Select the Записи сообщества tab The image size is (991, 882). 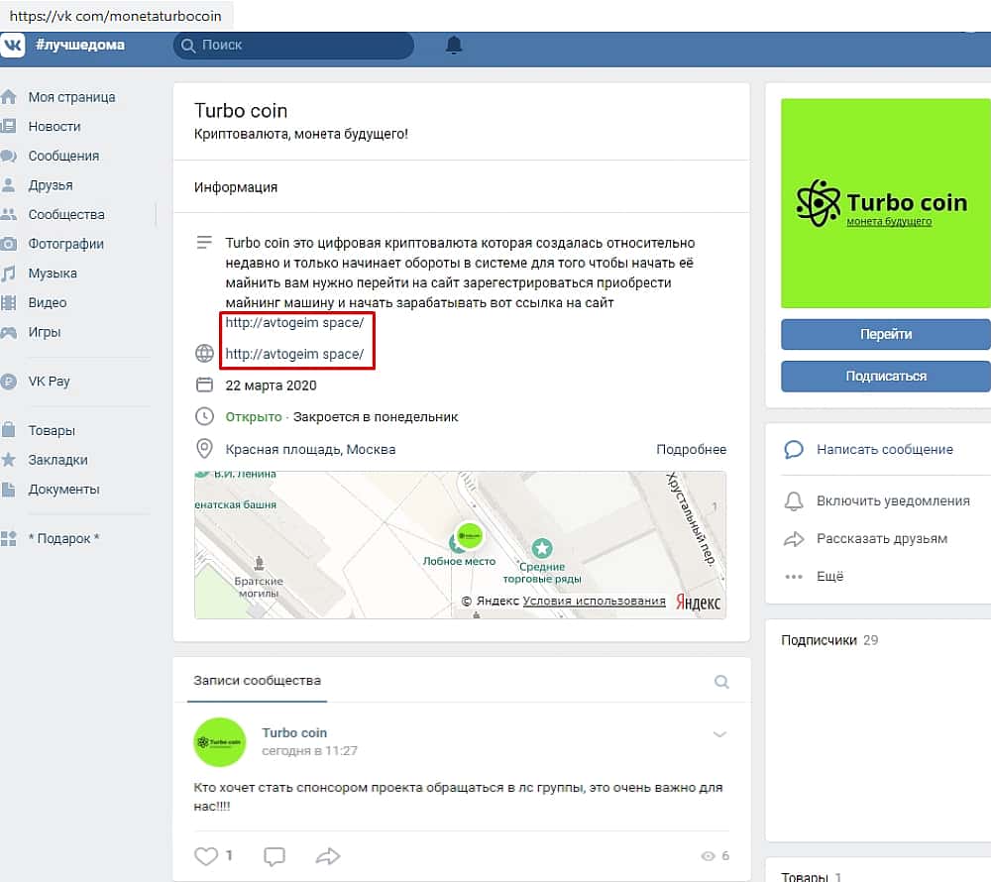(x=257, y=681)
